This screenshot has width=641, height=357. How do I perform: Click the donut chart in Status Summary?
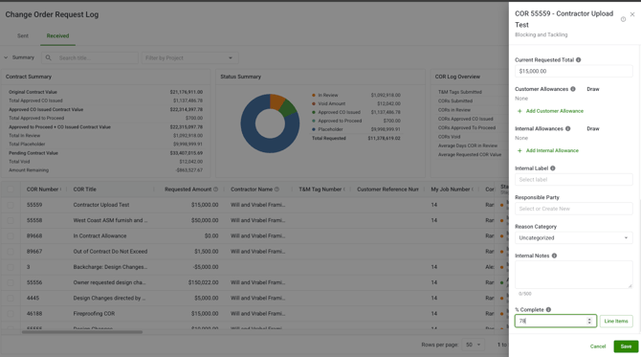pos(270,123)
